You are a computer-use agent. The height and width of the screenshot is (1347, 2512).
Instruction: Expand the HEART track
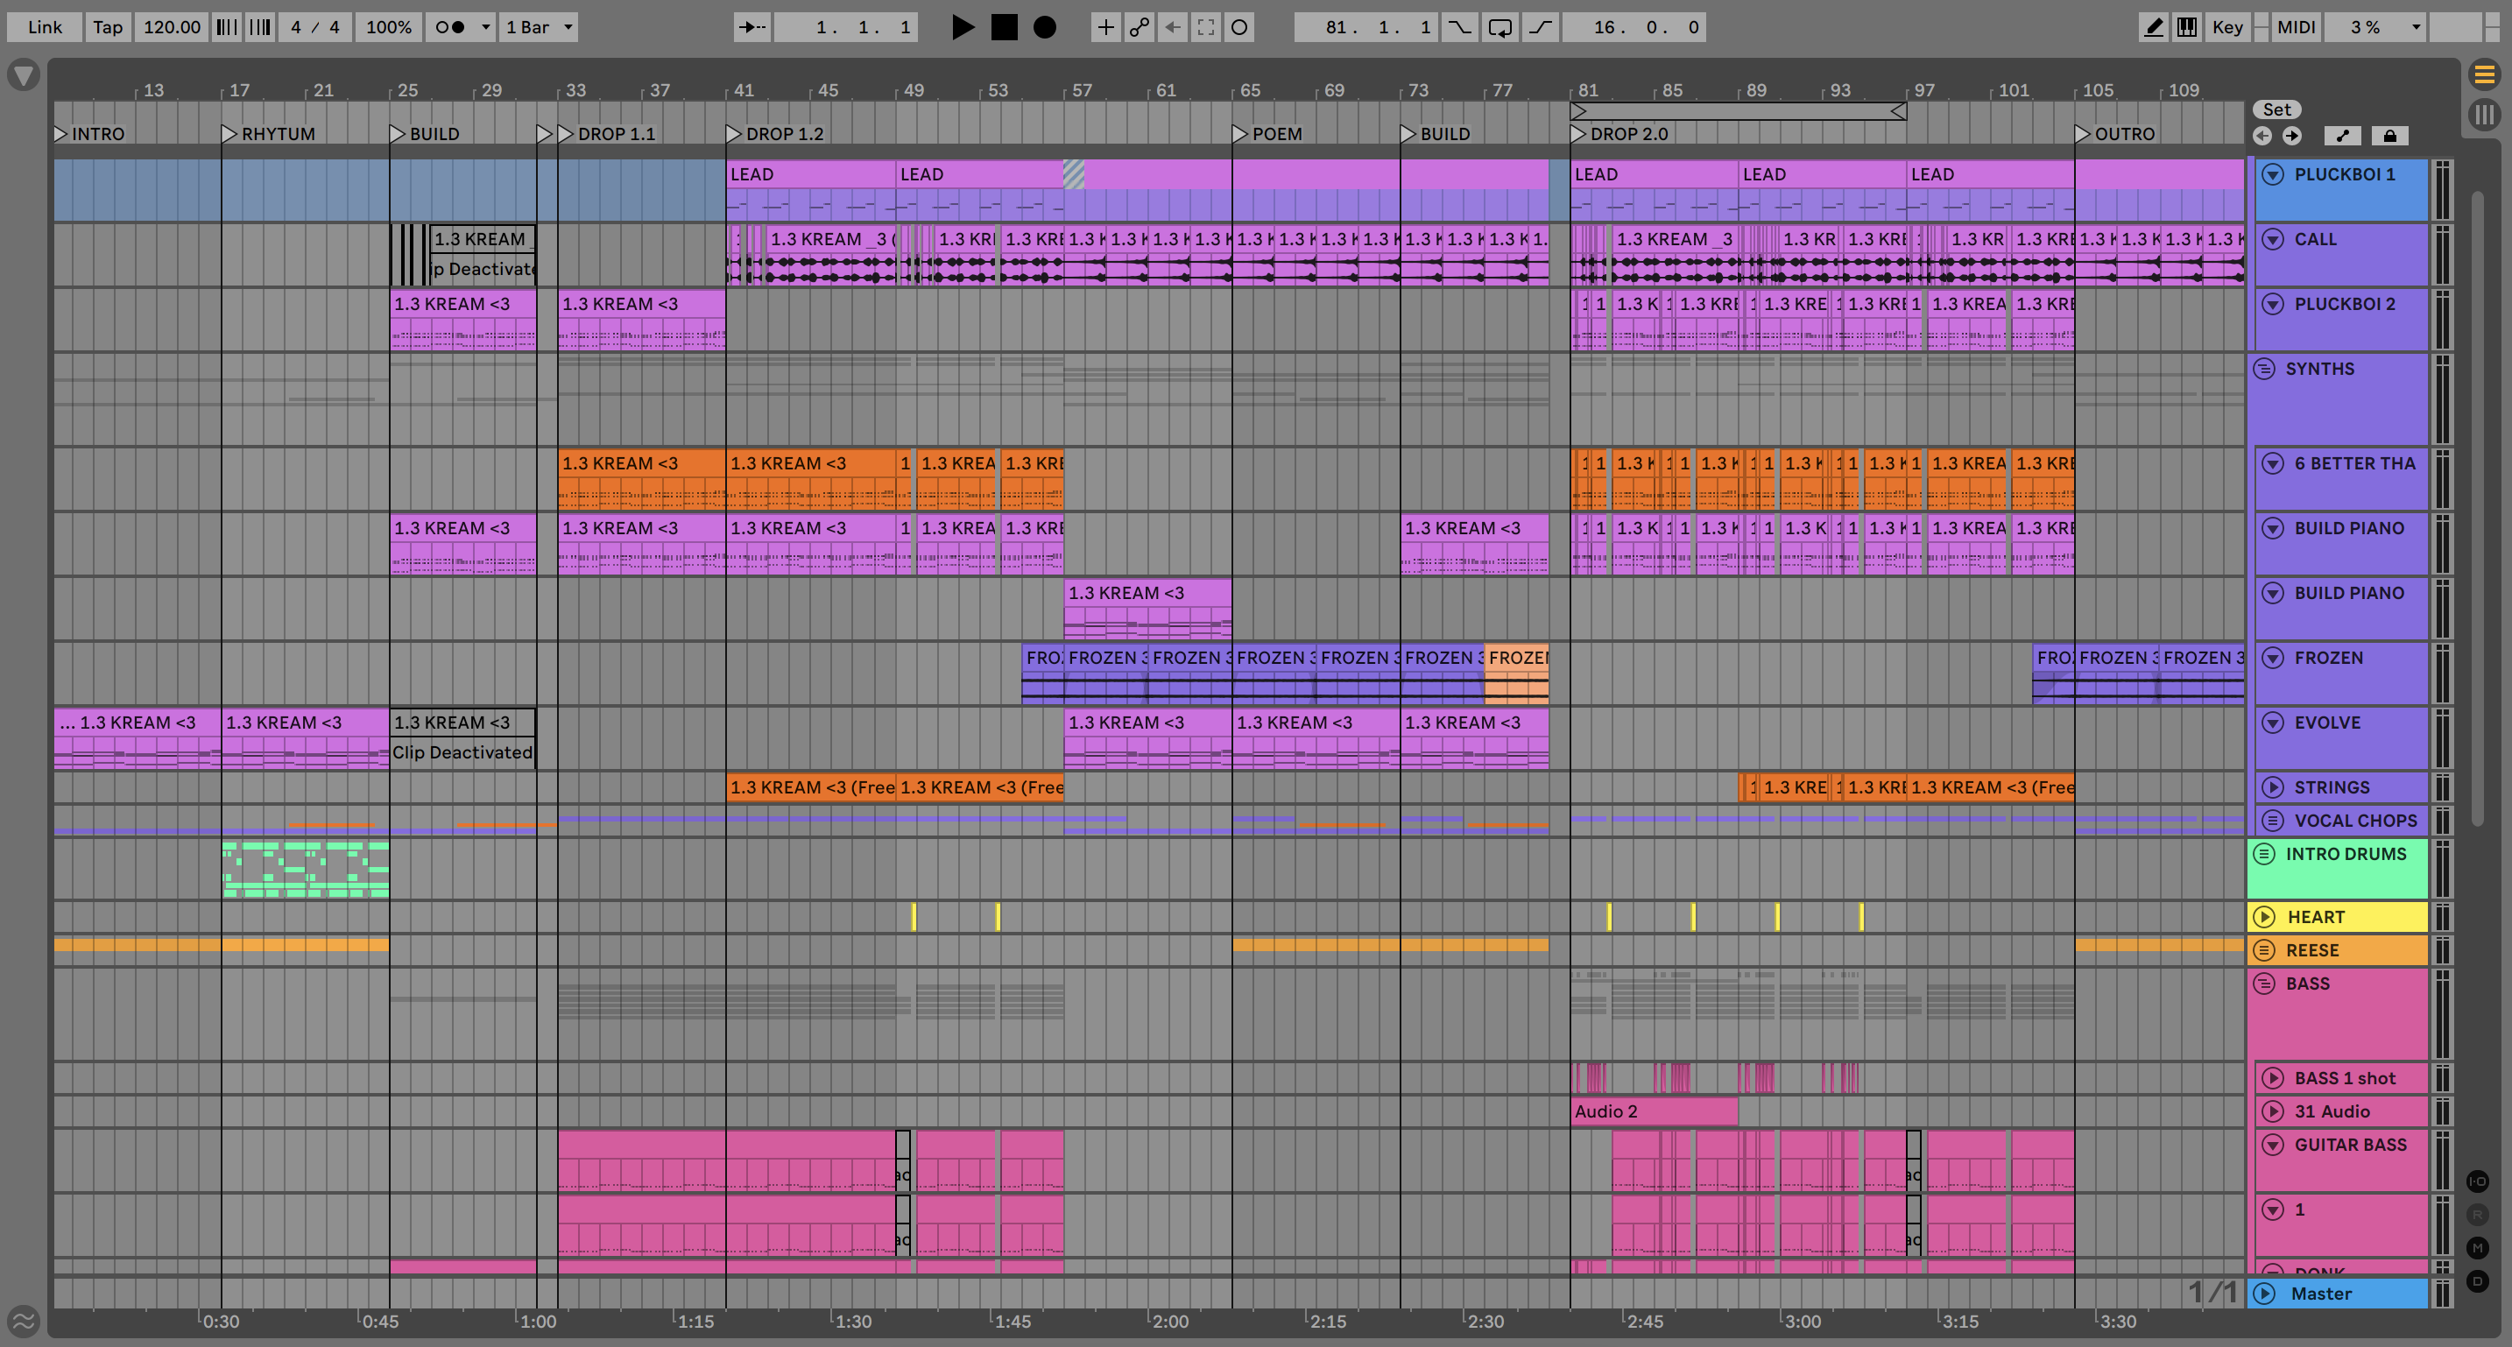(x=2264, y=917)
